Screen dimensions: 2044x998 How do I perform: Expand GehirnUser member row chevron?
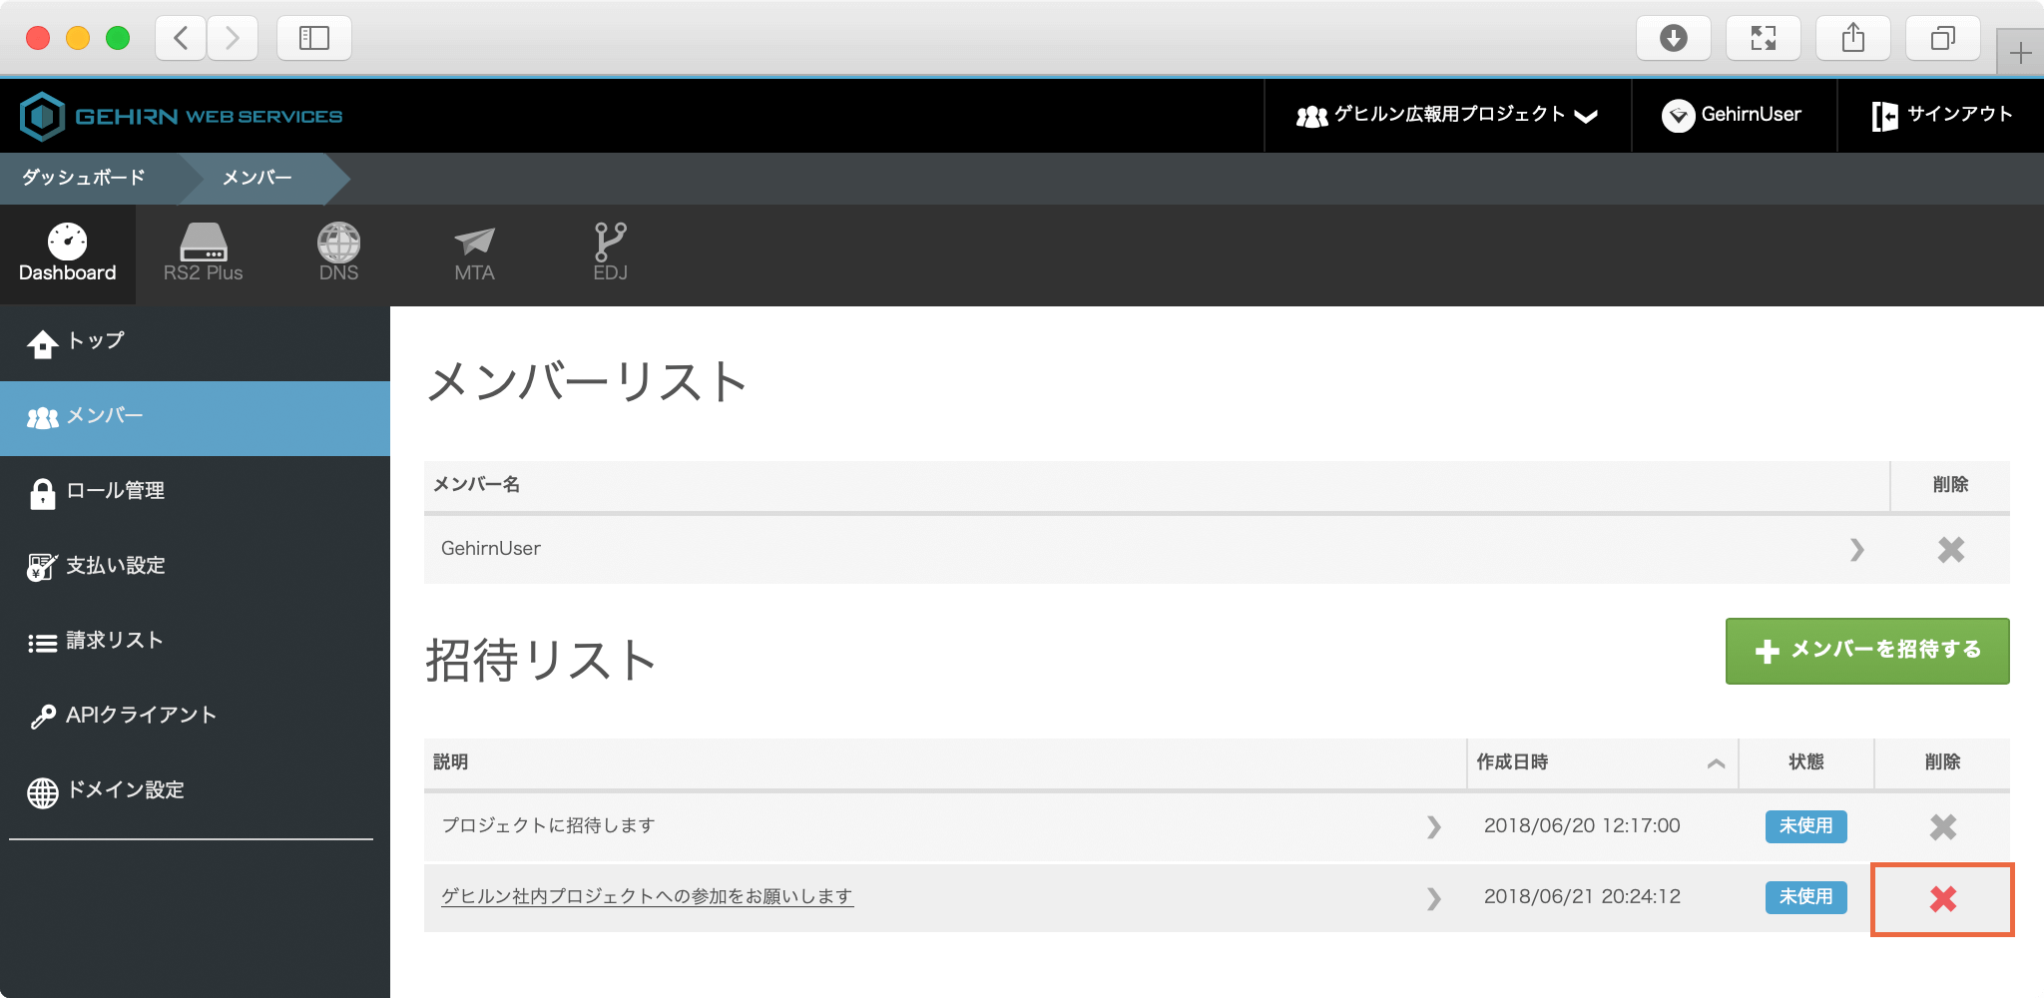(1856, 550)
